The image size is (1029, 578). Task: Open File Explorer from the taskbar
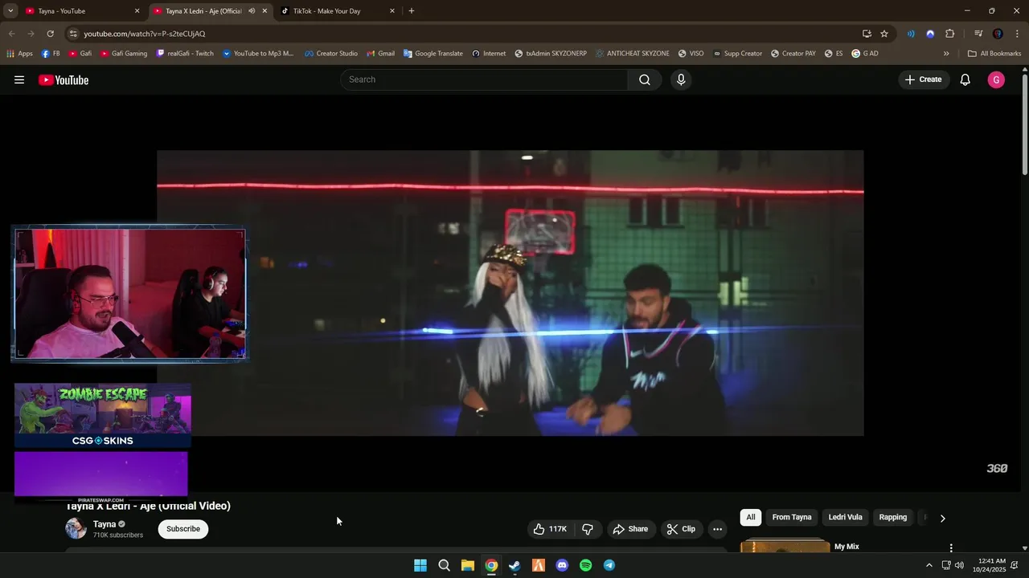(x=467, y=565)
